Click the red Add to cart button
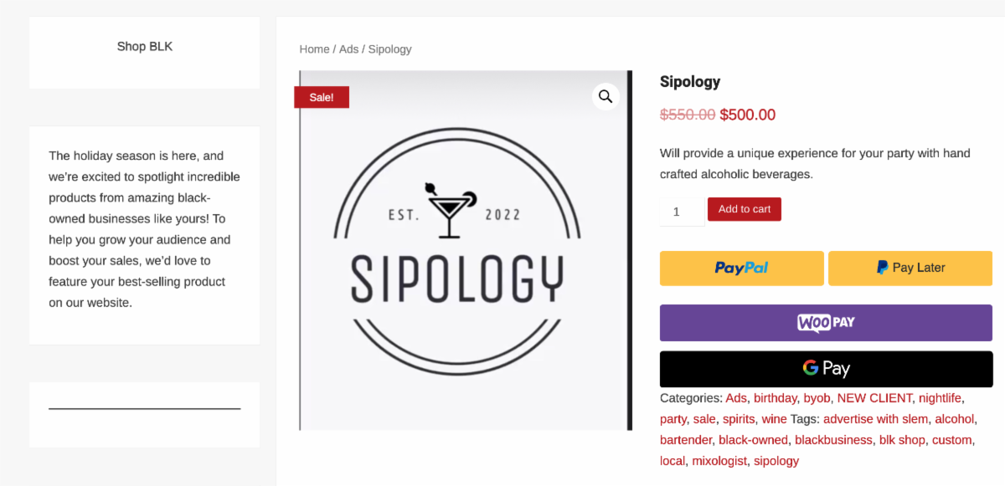 [x=744, y=209]
